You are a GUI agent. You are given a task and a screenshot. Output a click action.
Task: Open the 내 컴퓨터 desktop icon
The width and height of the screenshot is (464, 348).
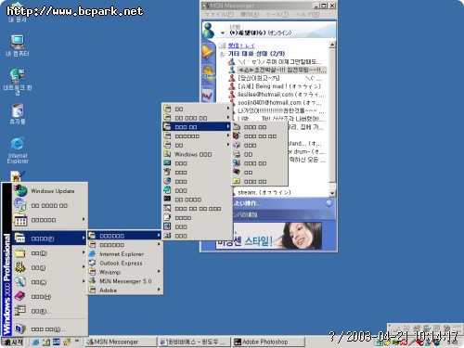(x=18, y=45)
